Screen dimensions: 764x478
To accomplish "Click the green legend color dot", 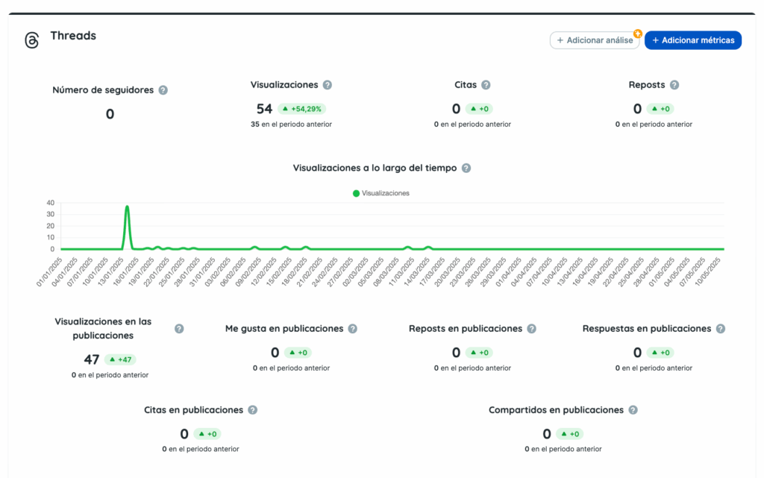I will [x=356, y=193].
